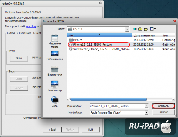Screen dimensions: 178x137
Task: Open the Сеть network icon
Action: point(54,101)
